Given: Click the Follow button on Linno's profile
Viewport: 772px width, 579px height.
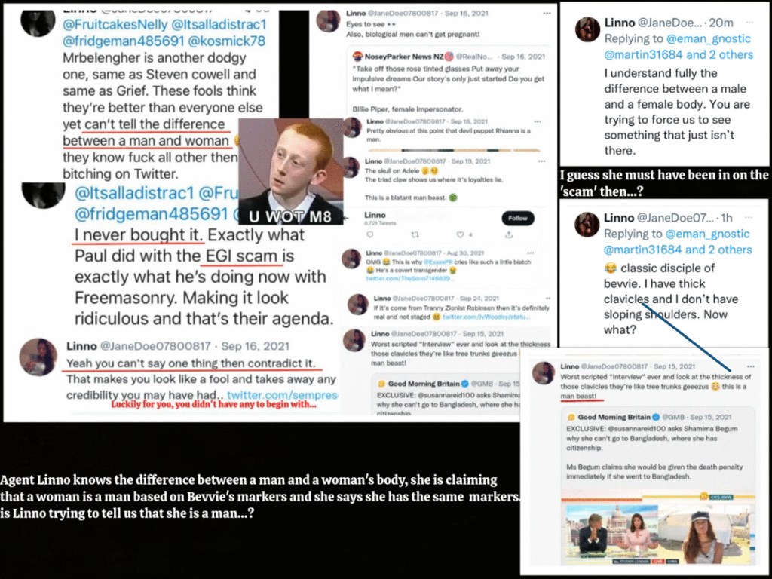Looking at the screenshot, I should [x=517, y=218].
